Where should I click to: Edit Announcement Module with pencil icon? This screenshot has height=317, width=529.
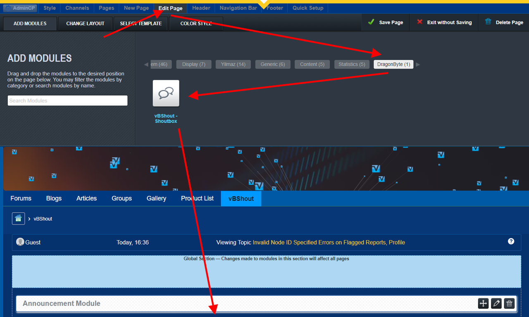pyautogui.click(x=496, y=304)
